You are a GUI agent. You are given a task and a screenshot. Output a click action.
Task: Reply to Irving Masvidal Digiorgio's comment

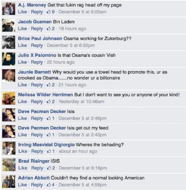pos(37,151)
